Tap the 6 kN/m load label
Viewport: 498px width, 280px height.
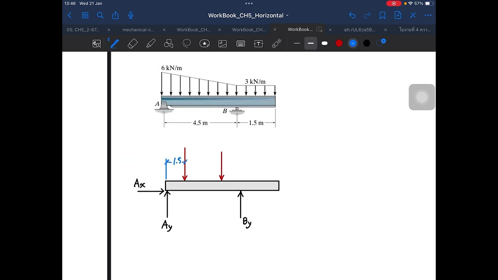(x=172, y=68)
